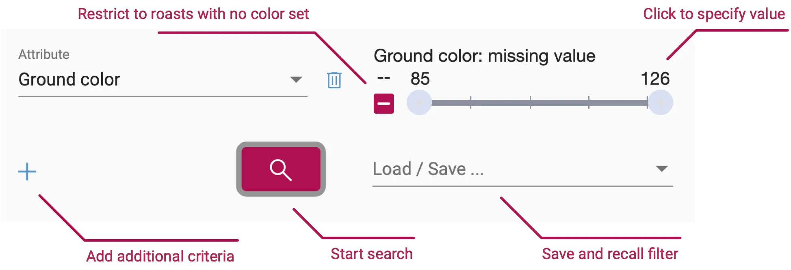The image size is (791, 270).
Task: Start the search with the magnifier button
Action: coord(281,169)
